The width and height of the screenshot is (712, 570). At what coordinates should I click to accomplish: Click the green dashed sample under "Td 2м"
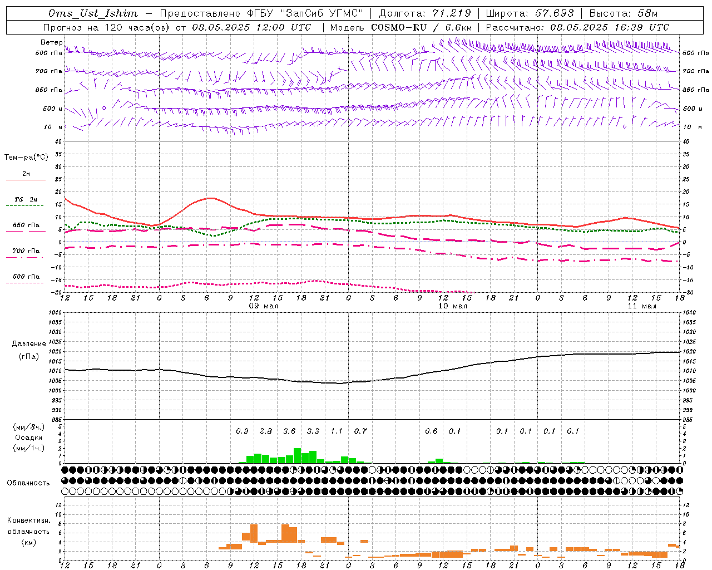24,206
